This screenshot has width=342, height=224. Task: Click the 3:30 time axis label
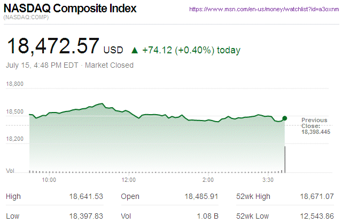[x=269, y=180]
